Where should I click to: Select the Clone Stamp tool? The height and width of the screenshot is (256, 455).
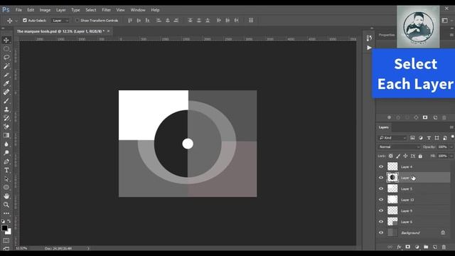(x=6, y=110)
